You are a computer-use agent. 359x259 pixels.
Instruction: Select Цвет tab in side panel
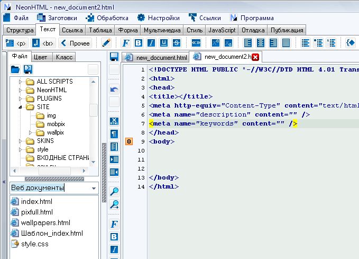41,57
